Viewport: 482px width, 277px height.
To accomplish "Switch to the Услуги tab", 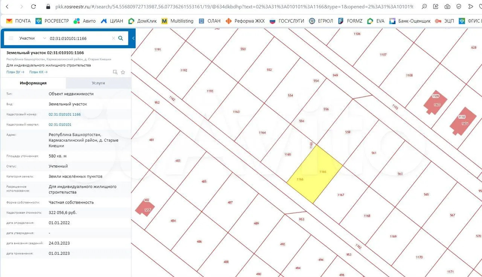I will click(x=98, y=83).
